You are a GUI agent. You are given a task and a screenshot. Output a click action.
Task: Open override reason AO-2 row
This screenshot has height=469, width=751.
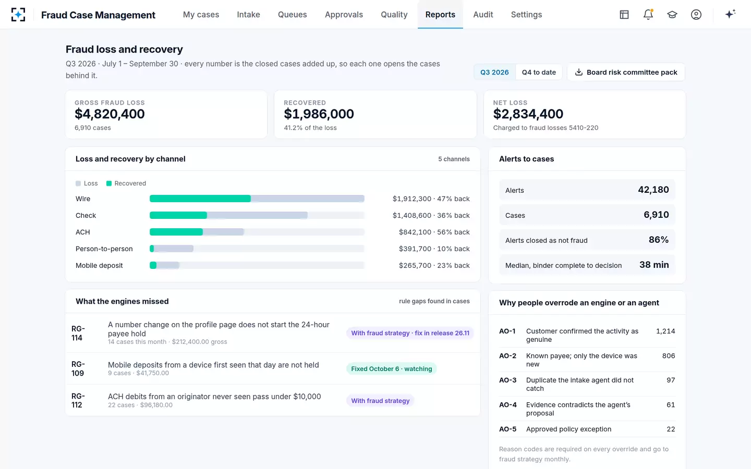587,360
